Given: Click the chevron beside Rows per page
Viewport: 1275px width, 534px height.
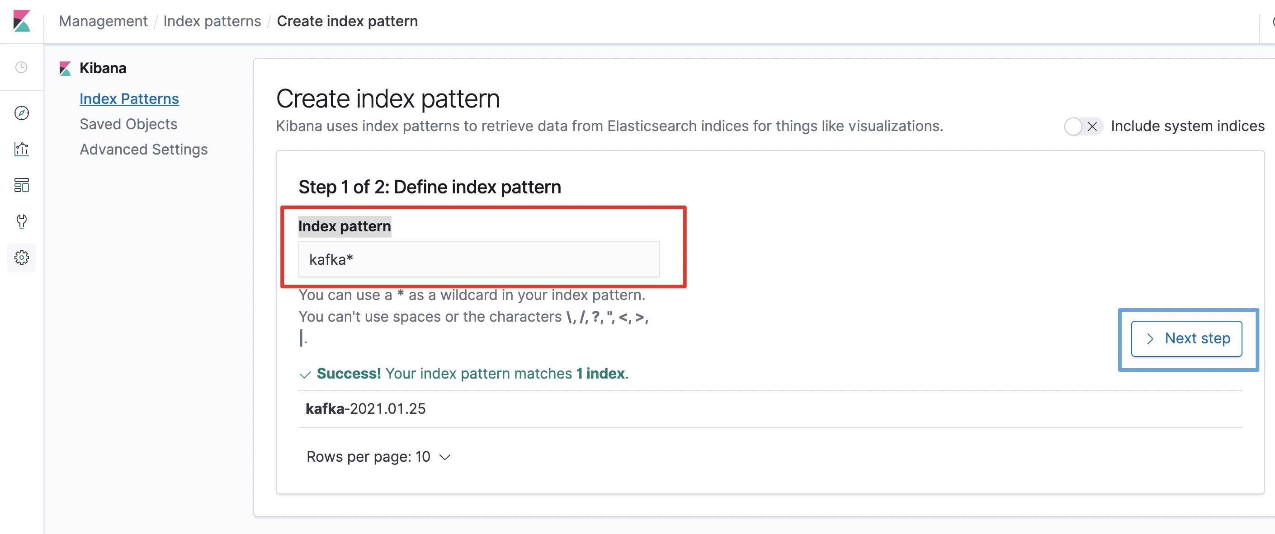Looking at the screenshot, I should (x=445, y=457).
